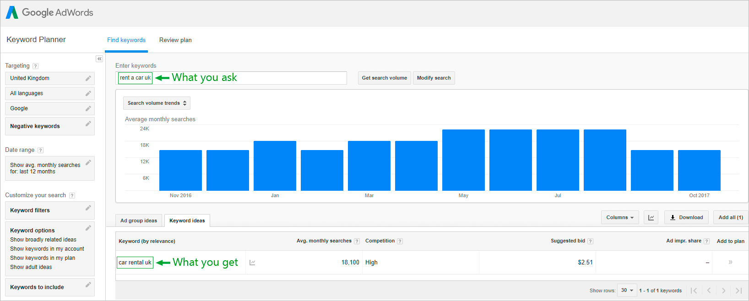
Task: Open the Ad impr. share help tooltip
Action: 706,241
